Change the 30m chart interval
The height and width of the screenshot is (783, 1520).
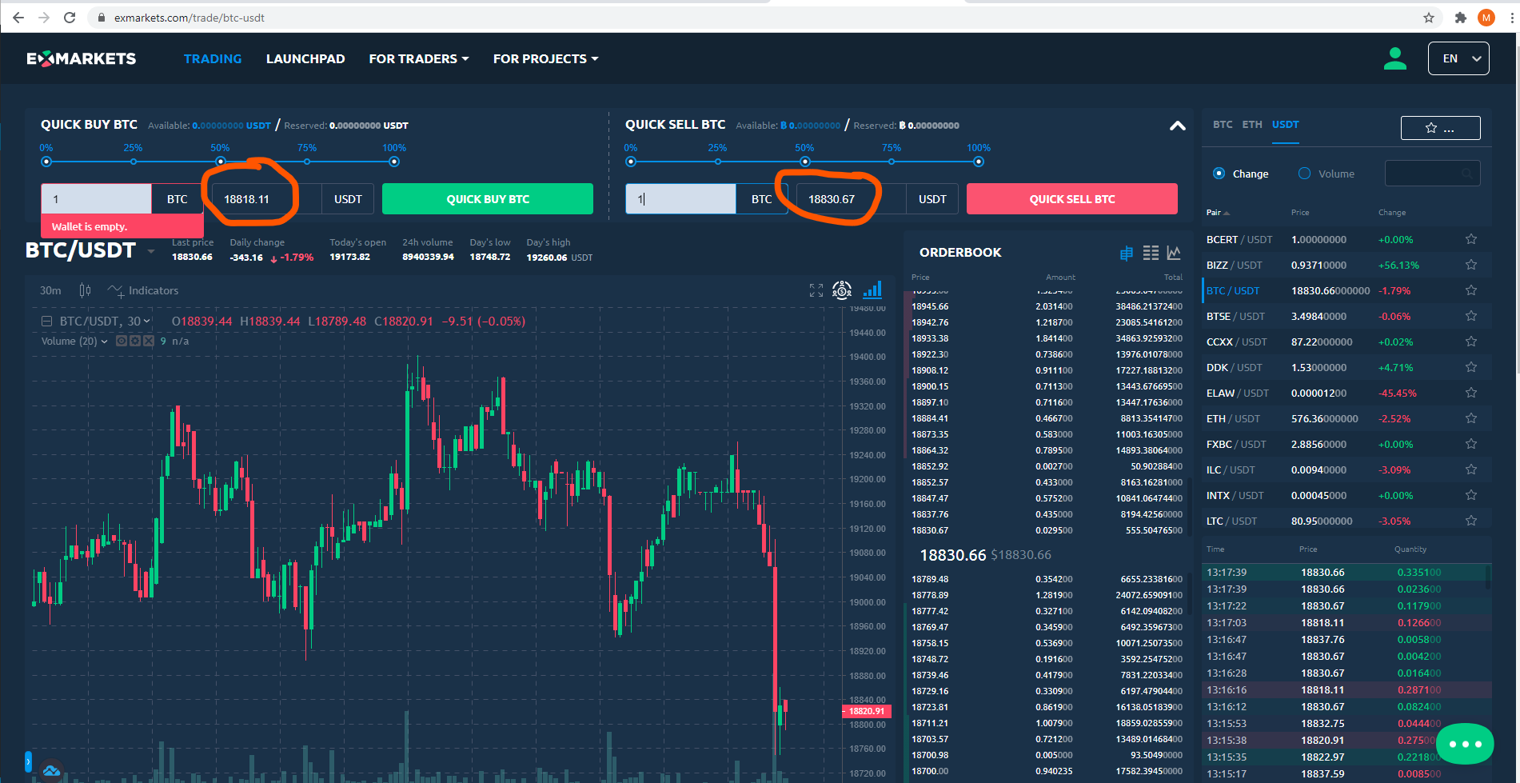tap(50, 290)
